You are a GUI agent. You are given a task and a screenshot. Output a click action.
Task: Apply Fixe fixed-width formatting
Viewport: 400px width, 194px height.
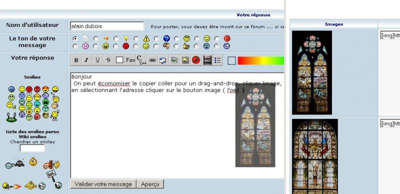130,60
